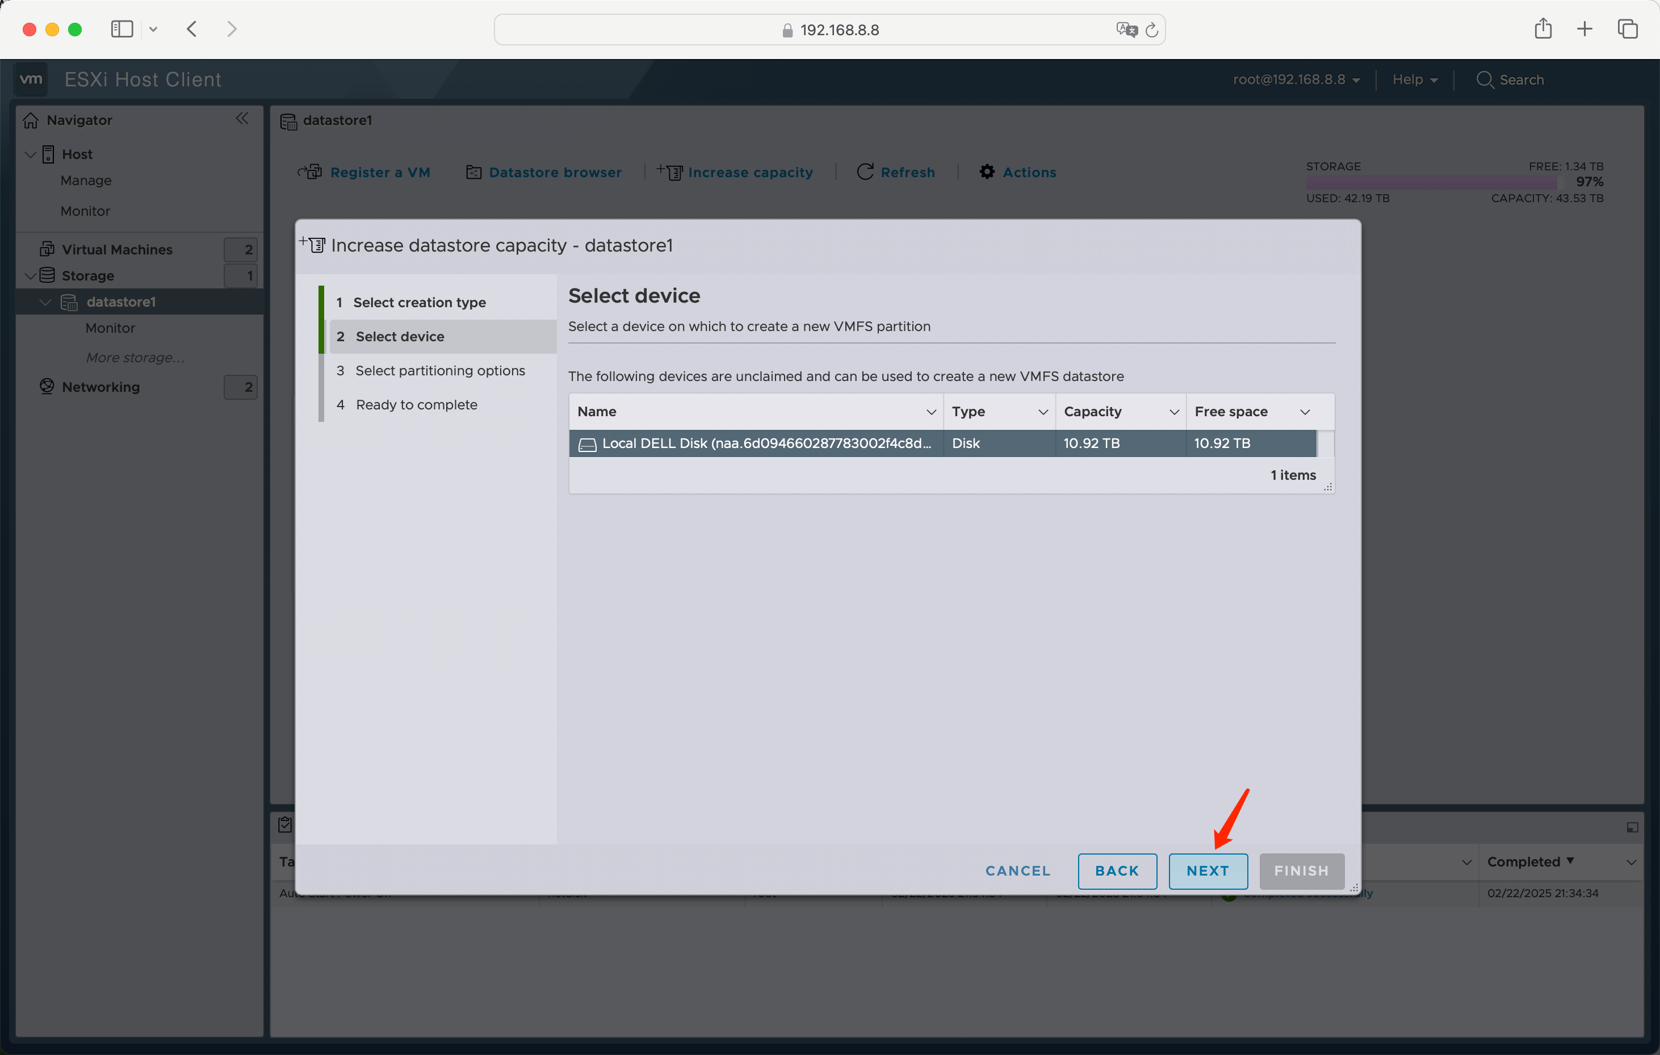Click the Disk type cell
Screen dimensions: 1660x1055
point(999,443)
